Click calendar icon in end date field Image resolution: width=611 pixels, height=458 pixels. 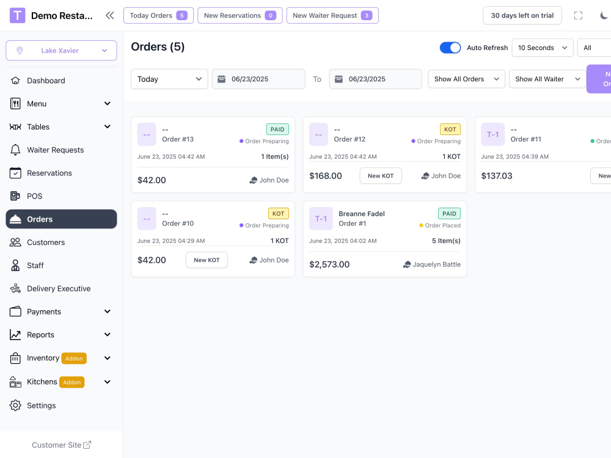[x=338, y=79]
